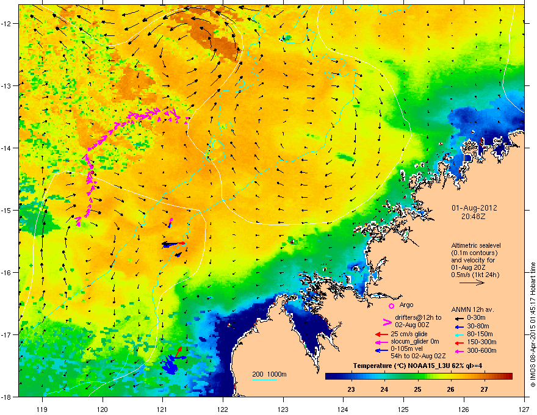The width and height of the screenshot is (537, 415).
Task: Click the "300-600m" depth label
Action: tap(481, 350)
